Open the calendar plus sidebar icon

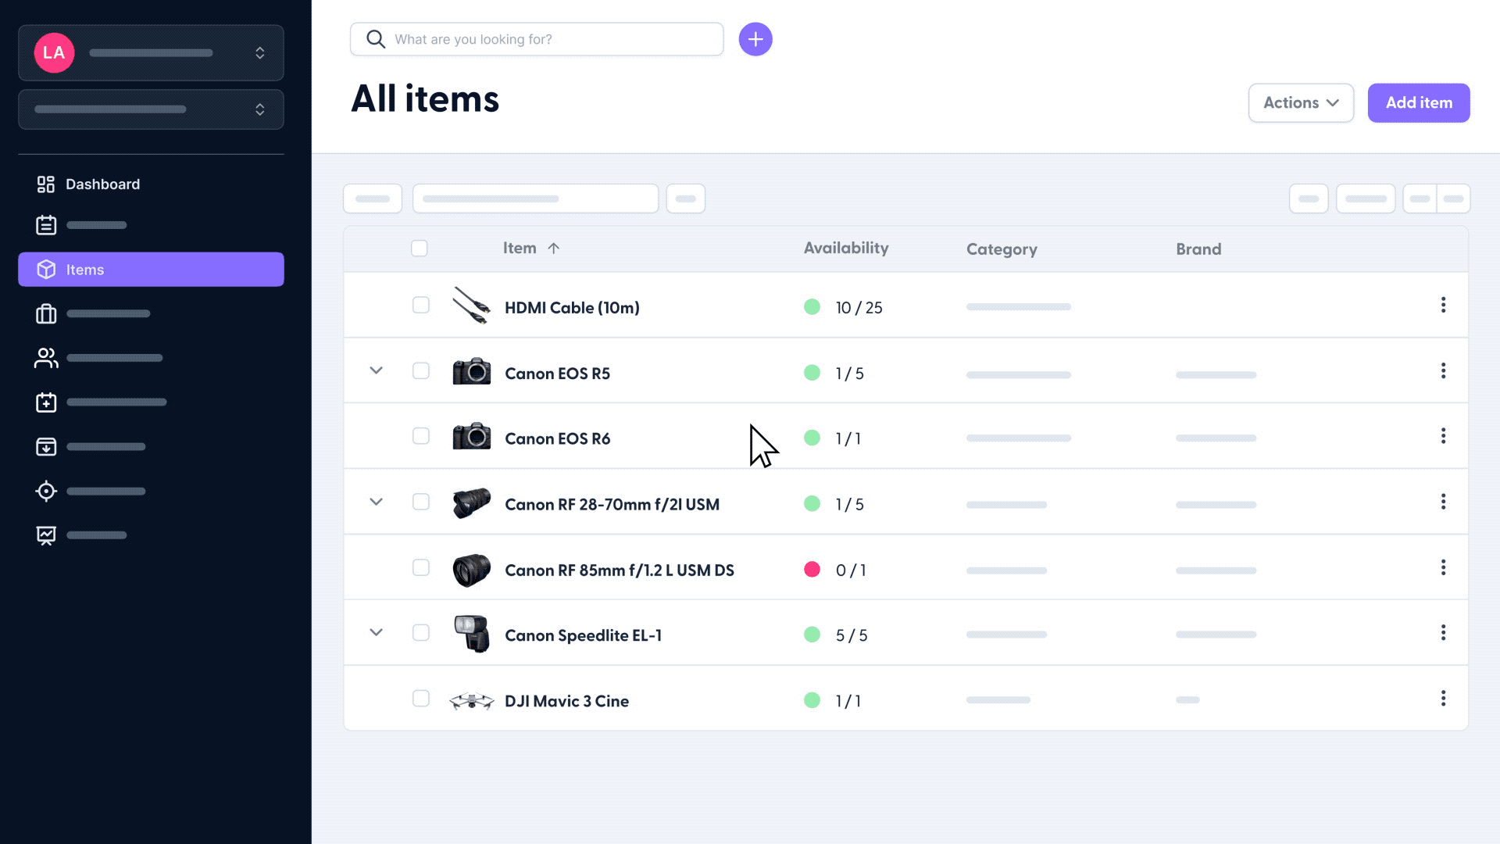[46, 402]
